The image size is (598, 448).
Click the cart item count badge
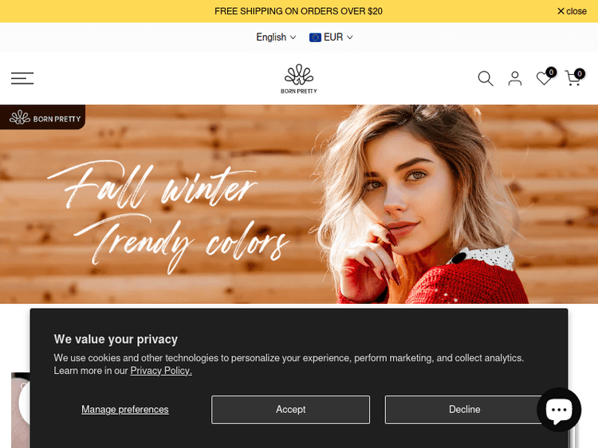(580, 73)
